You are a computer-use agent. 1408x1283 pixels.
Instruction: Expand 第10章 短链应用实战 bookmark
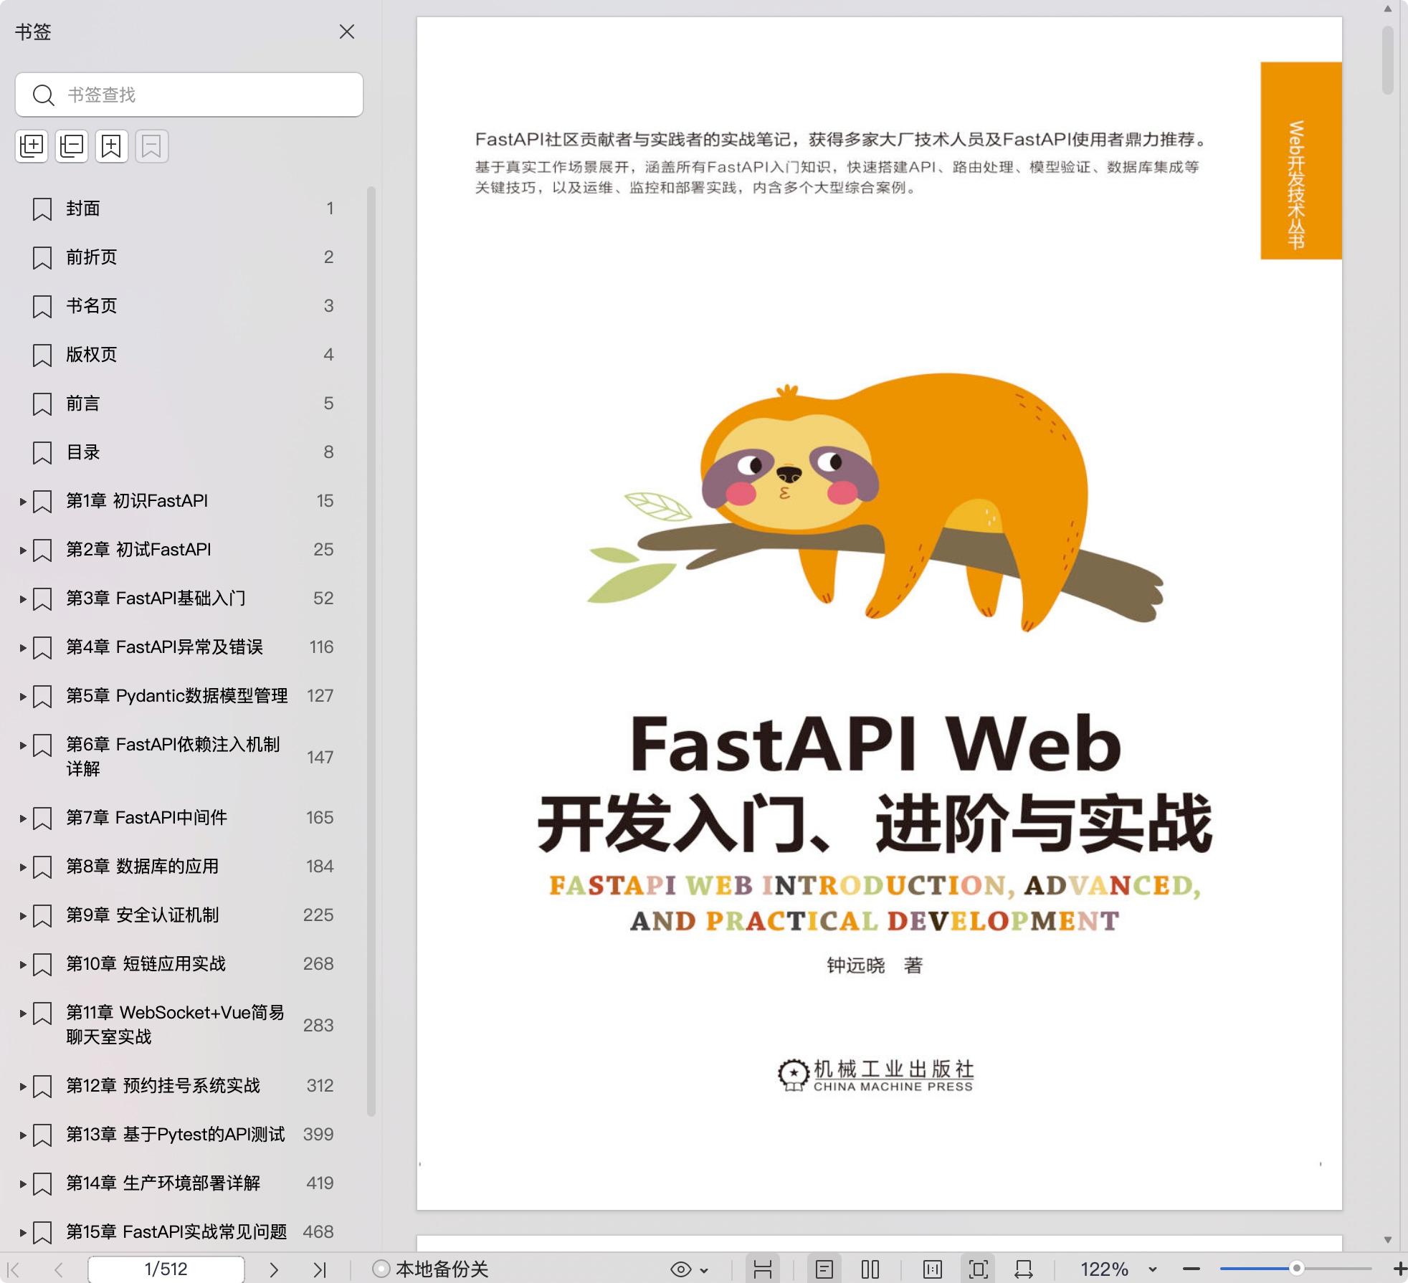tap(23, 965)
